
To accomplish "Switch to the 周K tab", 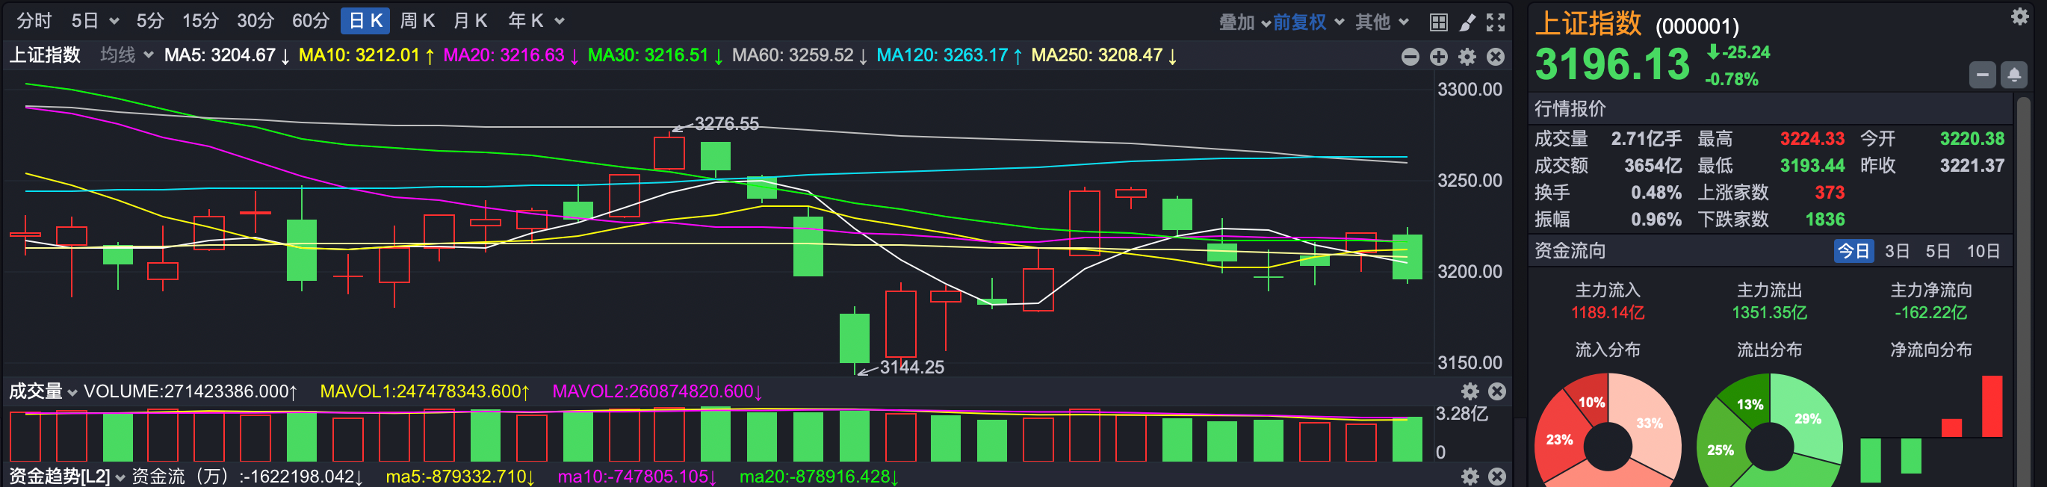I will 417,21.
